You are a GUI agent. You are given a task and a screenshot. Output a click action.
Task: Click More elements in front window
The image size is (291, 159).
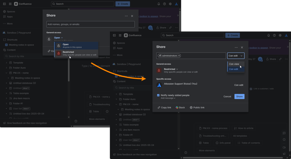[207, 151]
